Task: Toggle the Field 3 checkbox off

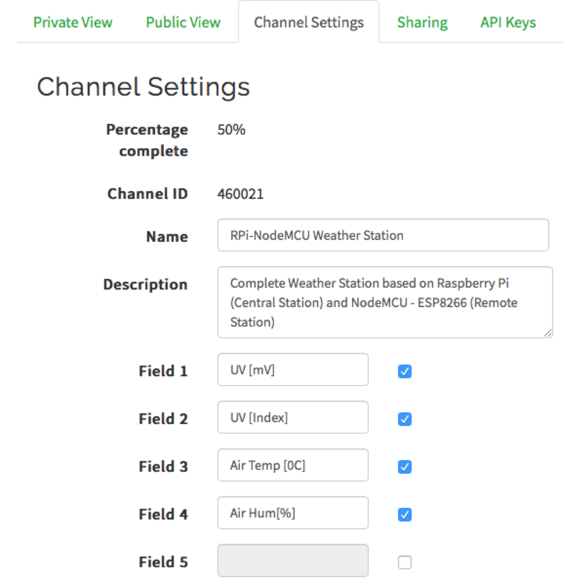Action: point(405,467)
